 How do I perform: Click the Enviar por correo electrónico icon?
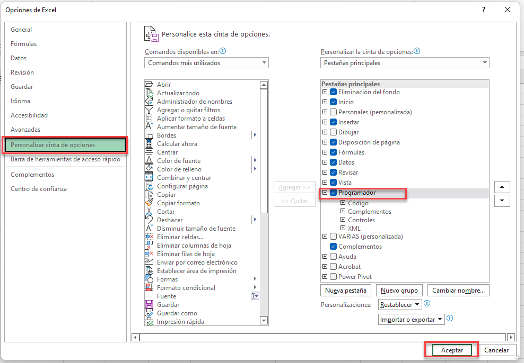click(149, 262)
